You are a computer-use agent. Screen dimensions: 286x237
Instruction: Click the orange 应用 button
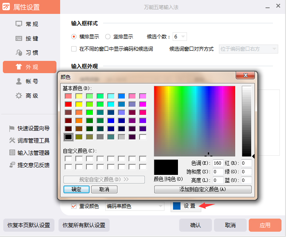coord(265,225)
